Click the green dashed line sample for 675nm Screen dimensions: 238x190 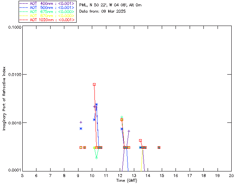click(x=23, y=12)
